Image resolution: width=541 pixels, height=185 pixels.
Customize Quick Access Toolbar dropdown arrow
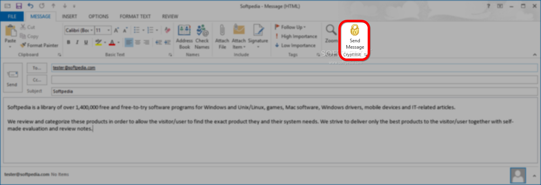tap(74, 6)
